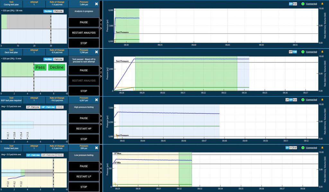Screen dimensions: 329x192
Task: Stop the Casing test
Action: point(84,43)
